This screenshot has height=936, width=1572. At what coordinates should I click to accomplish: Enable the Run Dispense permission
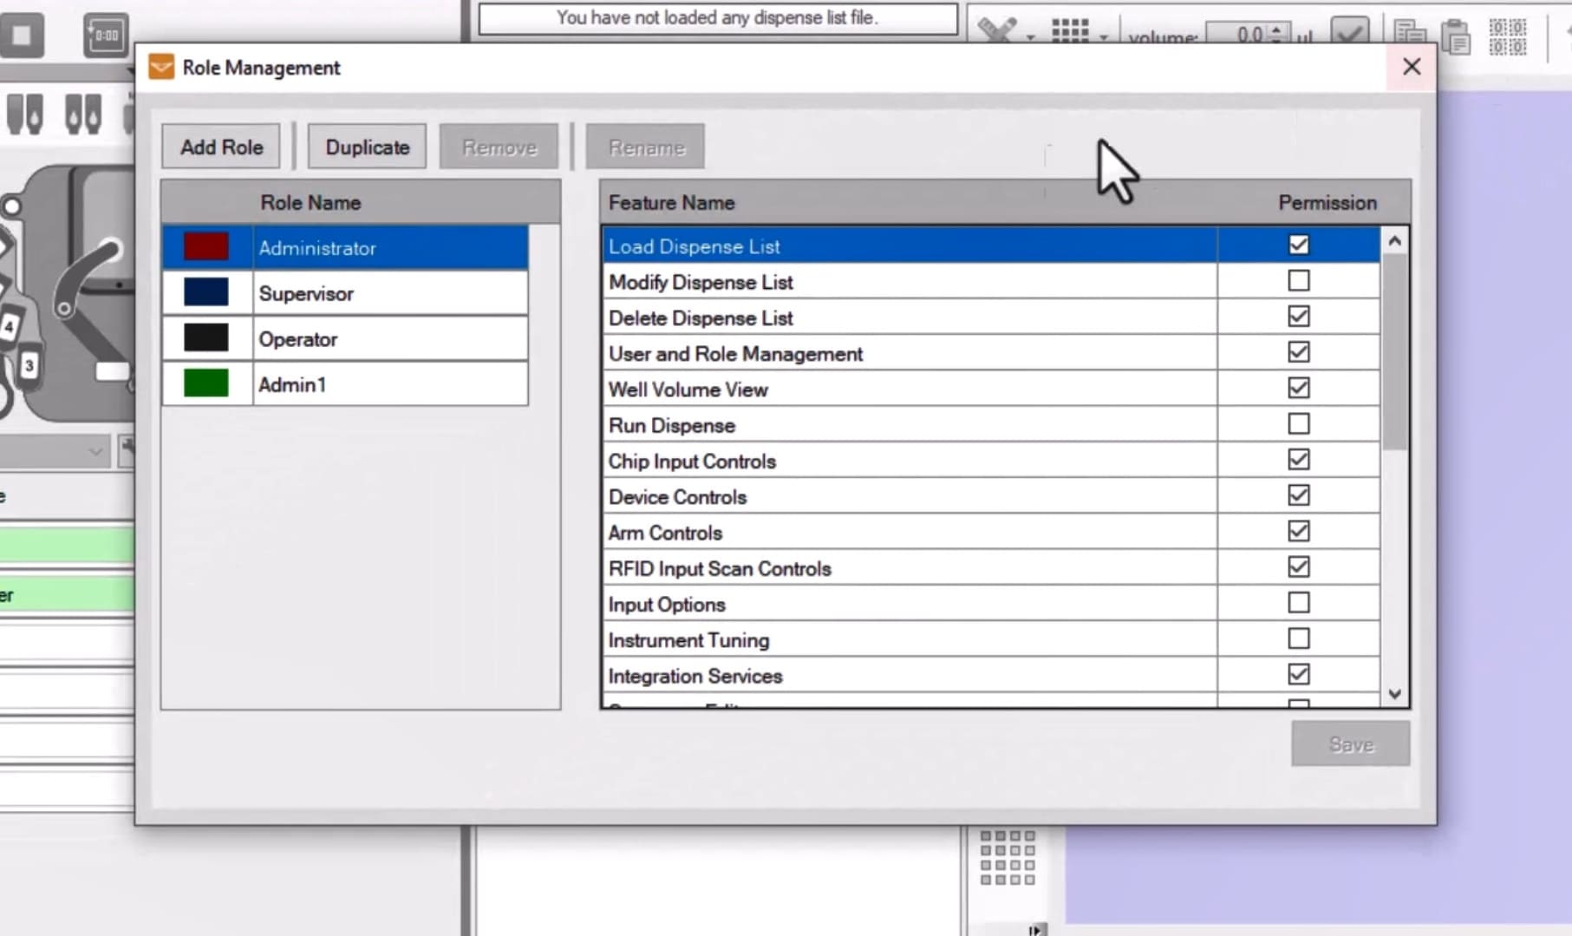pyautogui.click(x=1298, y=423)
